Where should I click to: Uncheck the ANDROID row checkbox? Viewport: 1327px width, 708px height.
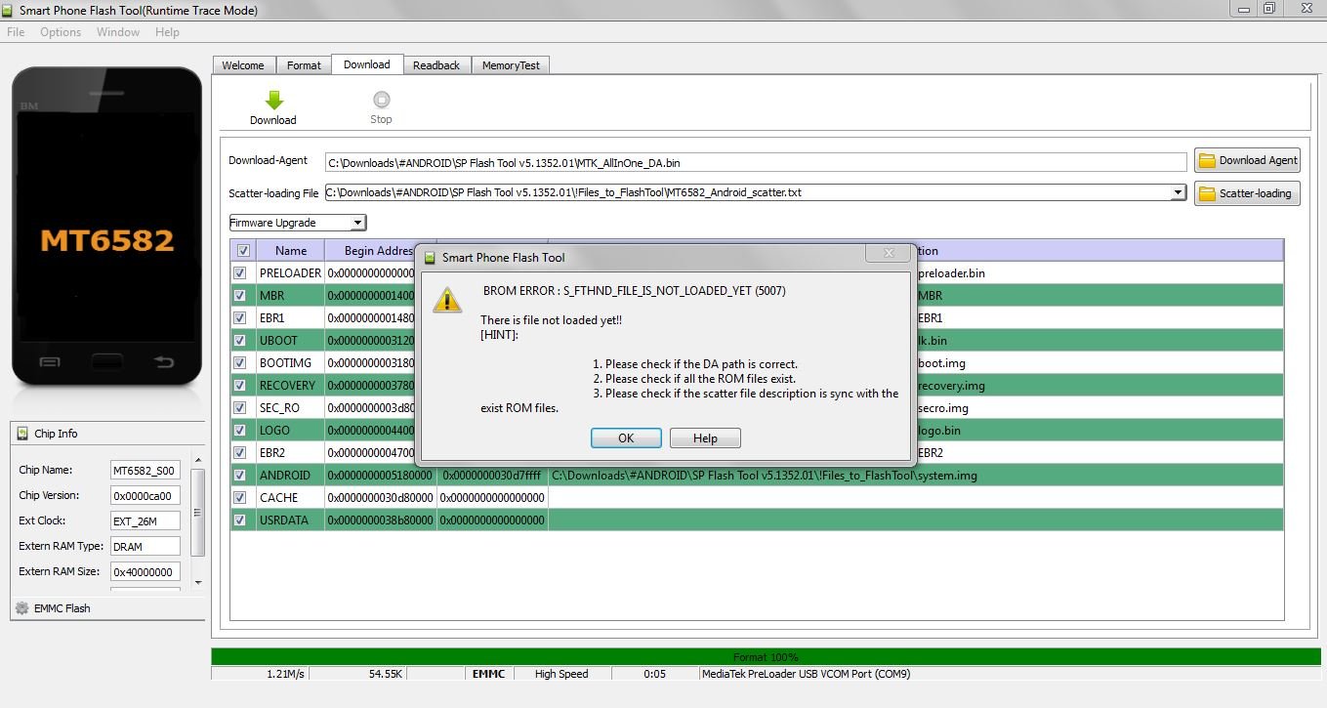pyautogui.click(x=240, y=476)
